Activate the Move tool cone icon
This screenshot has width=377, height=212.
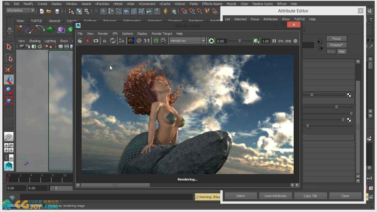(9, 79)
